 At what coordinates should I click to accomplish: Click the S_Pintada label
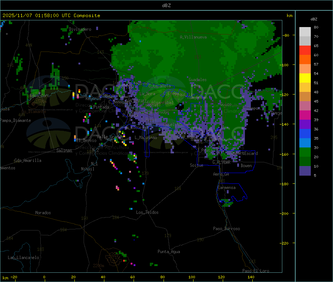[99, 107]
